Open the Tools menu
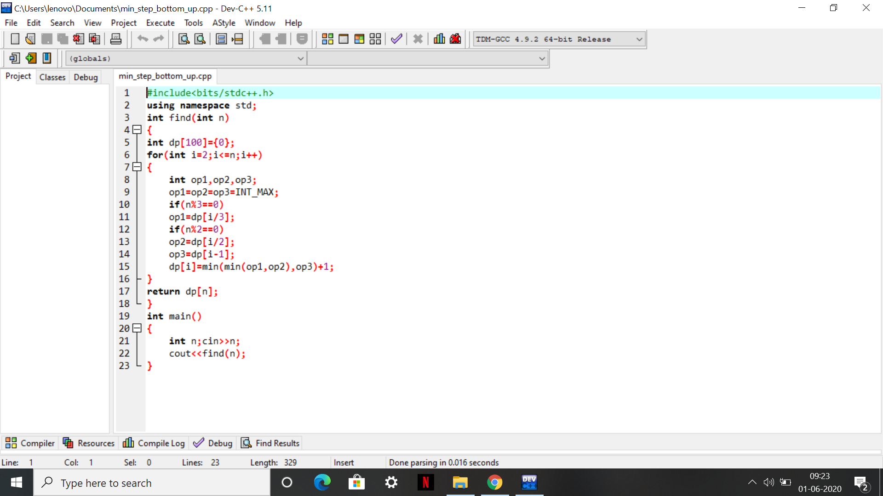883x496 pixels. pyautogui.click(x=193, y=23)
